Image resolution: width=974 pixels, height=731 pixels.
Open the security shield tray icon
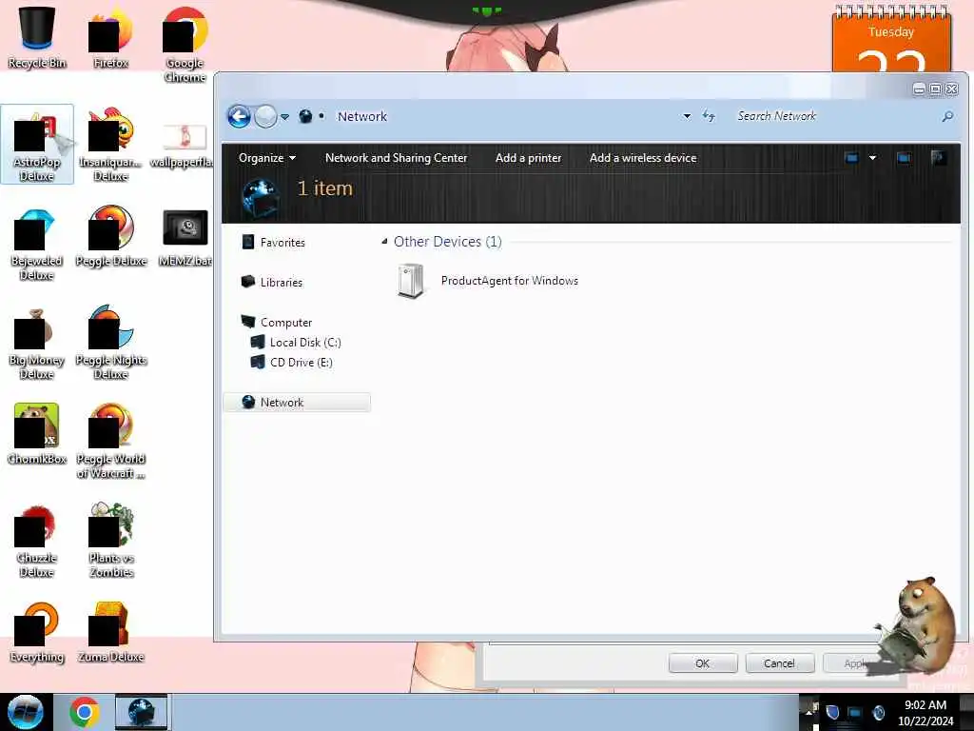(832, 712)
